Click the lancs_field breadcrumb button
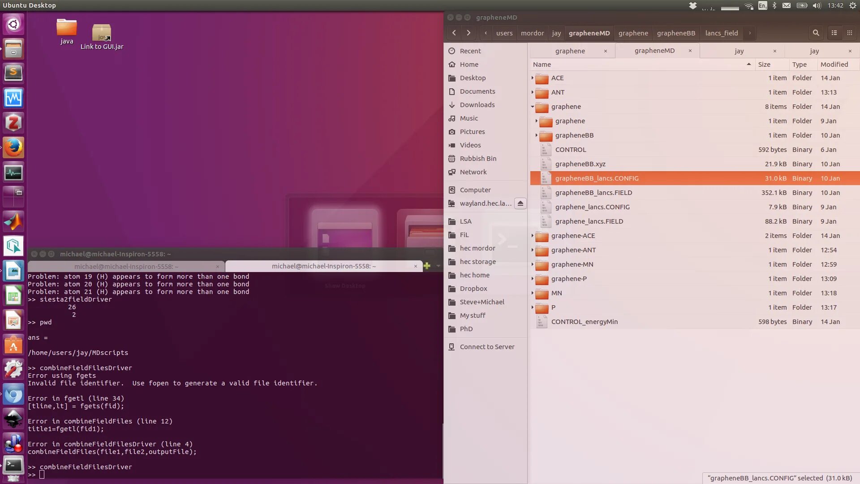 [721, 33]
